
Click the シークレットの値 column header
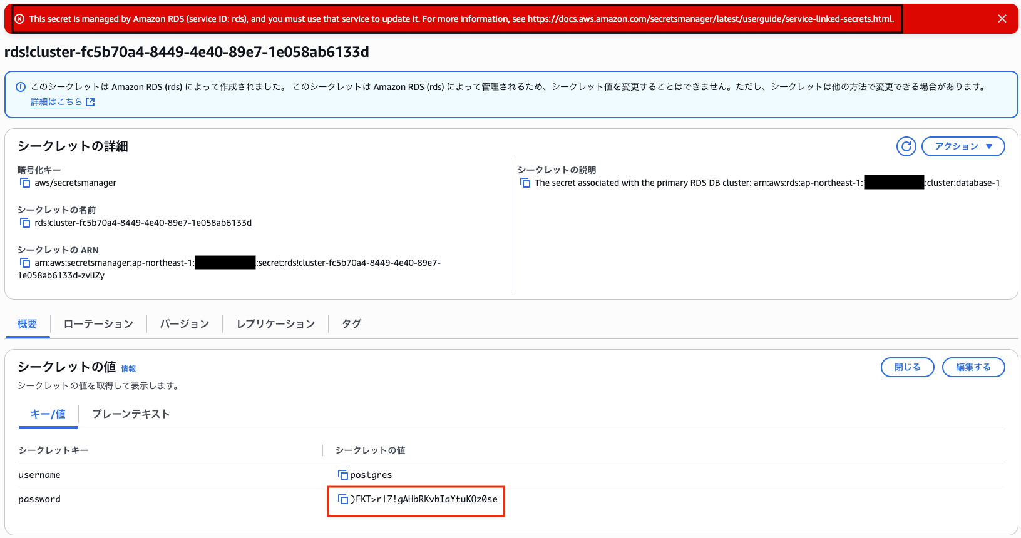(x=371, y=450)
